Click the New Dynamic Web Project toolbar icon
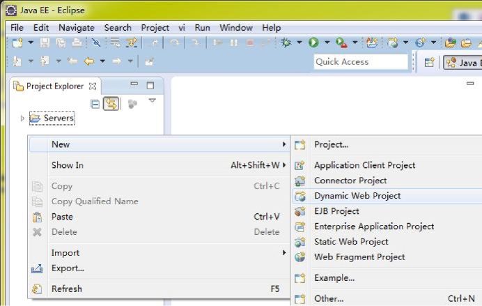Viewport: 482px width, 306px height. tap(393, 43)
